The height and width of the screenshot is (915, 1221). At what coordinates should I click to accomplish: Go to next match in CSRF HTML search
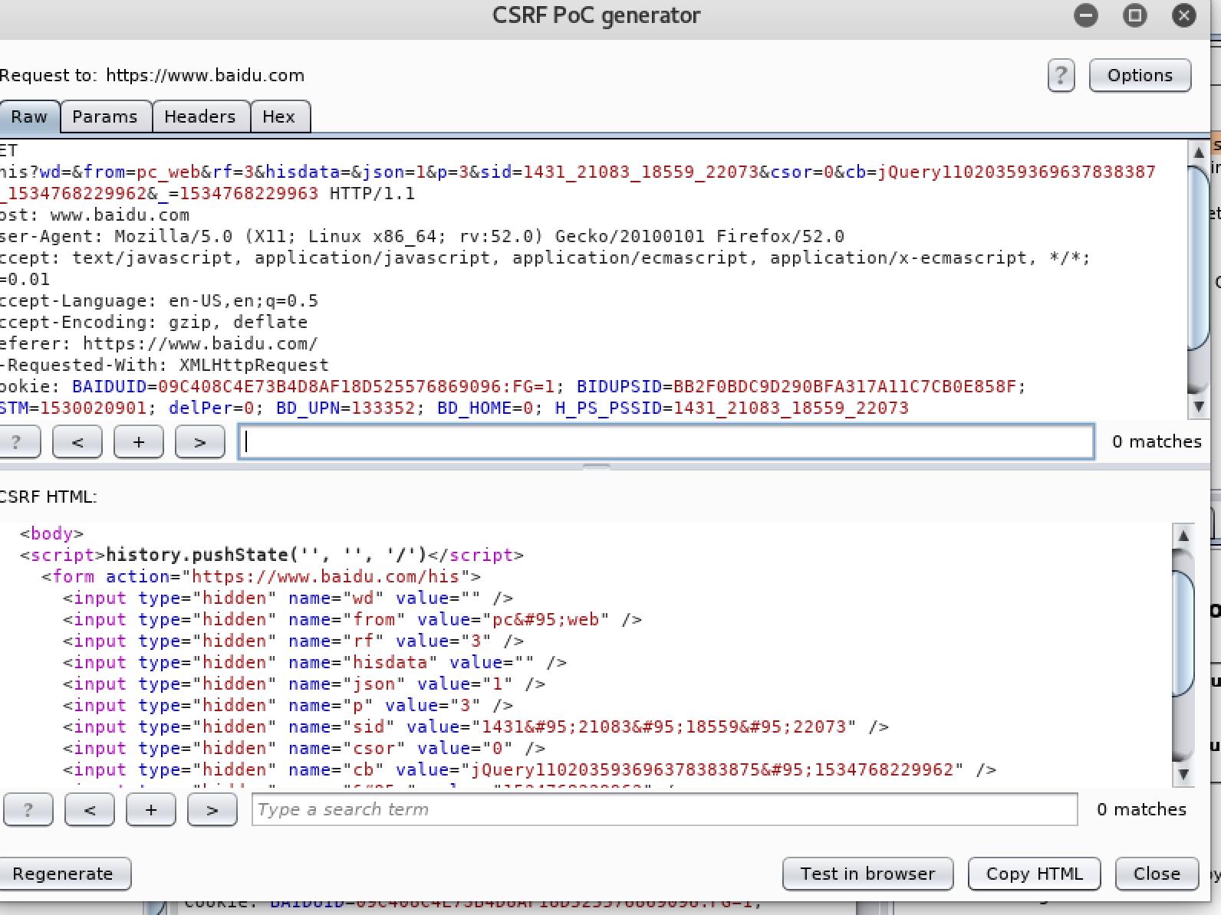pos(212,810)
